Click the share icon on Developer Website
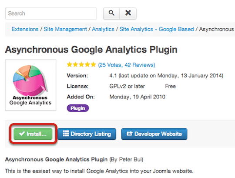This screenshot has width=235, height=178. click(130, 134)
